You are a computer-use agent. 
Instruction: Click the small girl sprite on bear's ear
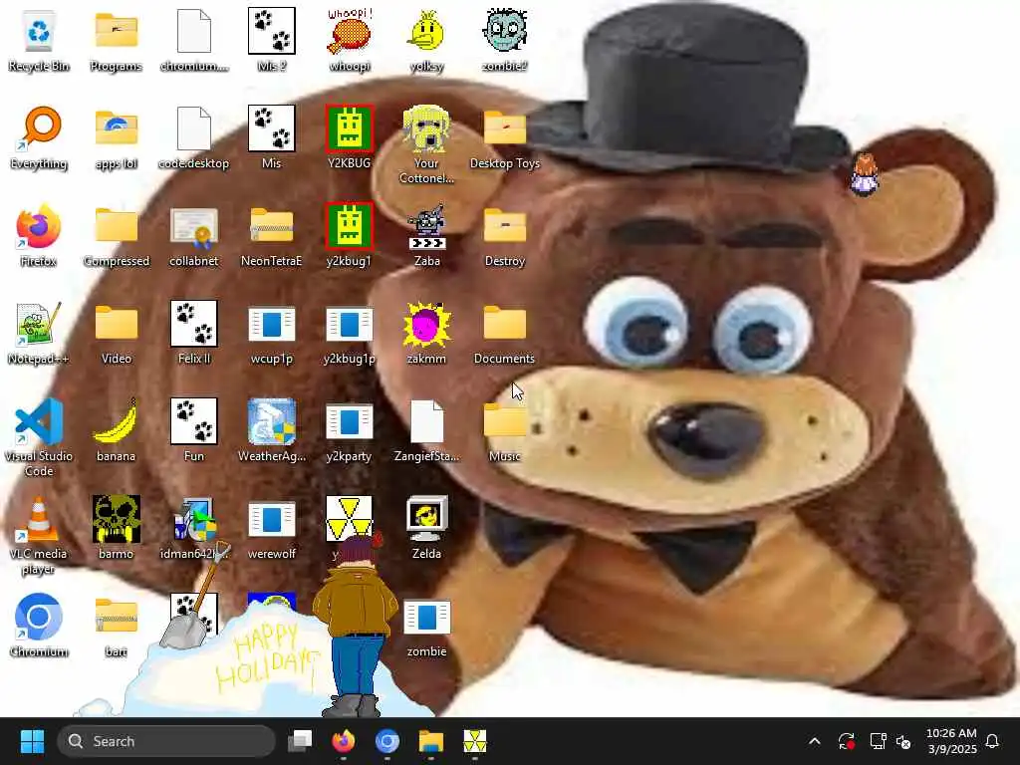coord(865,174)
